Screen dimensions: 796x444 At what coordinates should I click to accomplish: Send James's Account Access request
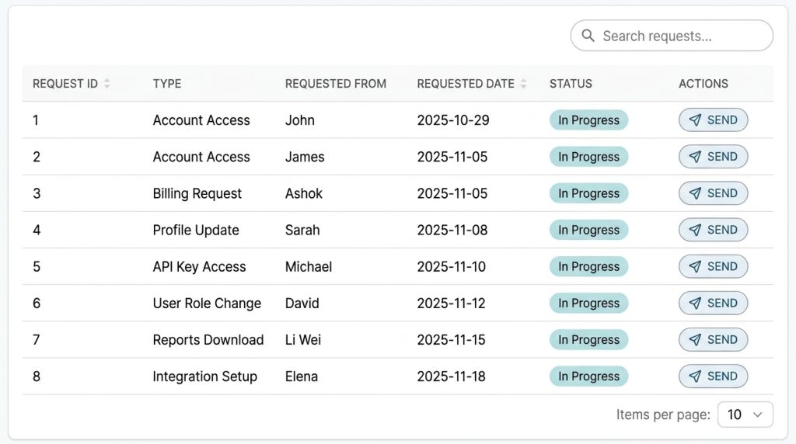713,157
